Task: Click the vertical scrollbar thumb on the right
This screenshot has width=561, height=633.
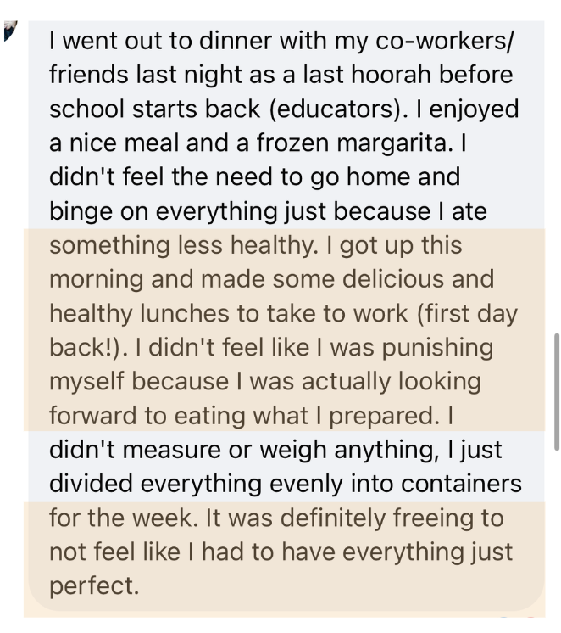Action: [x=557, y=391]
